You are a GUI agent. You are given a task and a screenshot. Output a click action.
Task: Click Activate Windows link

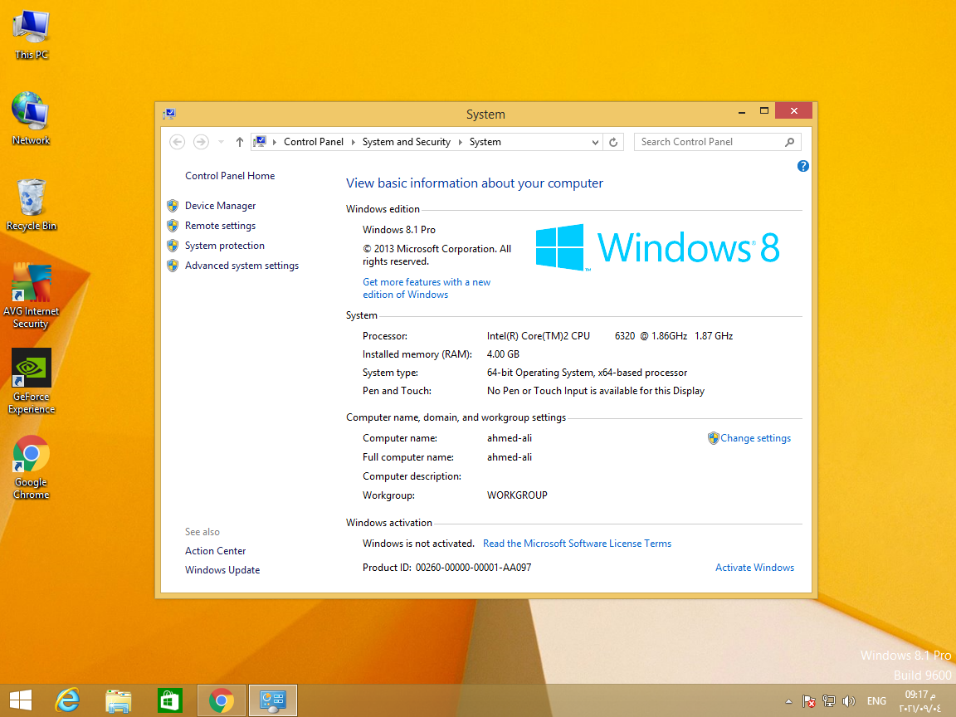point(754,568)
